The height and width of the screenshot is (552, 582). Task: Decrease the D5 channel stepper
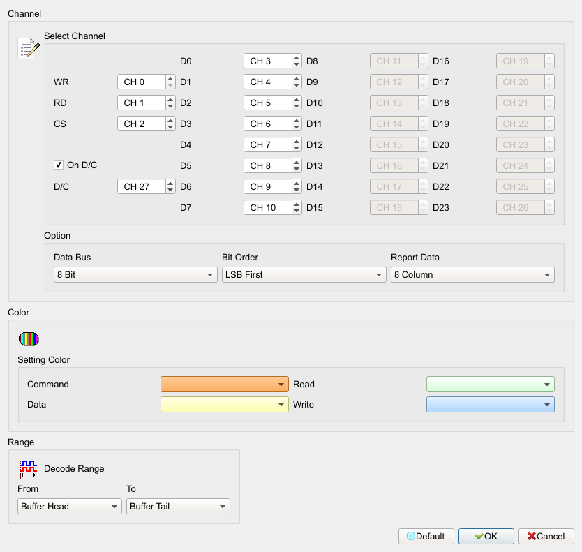pos(297,170)
